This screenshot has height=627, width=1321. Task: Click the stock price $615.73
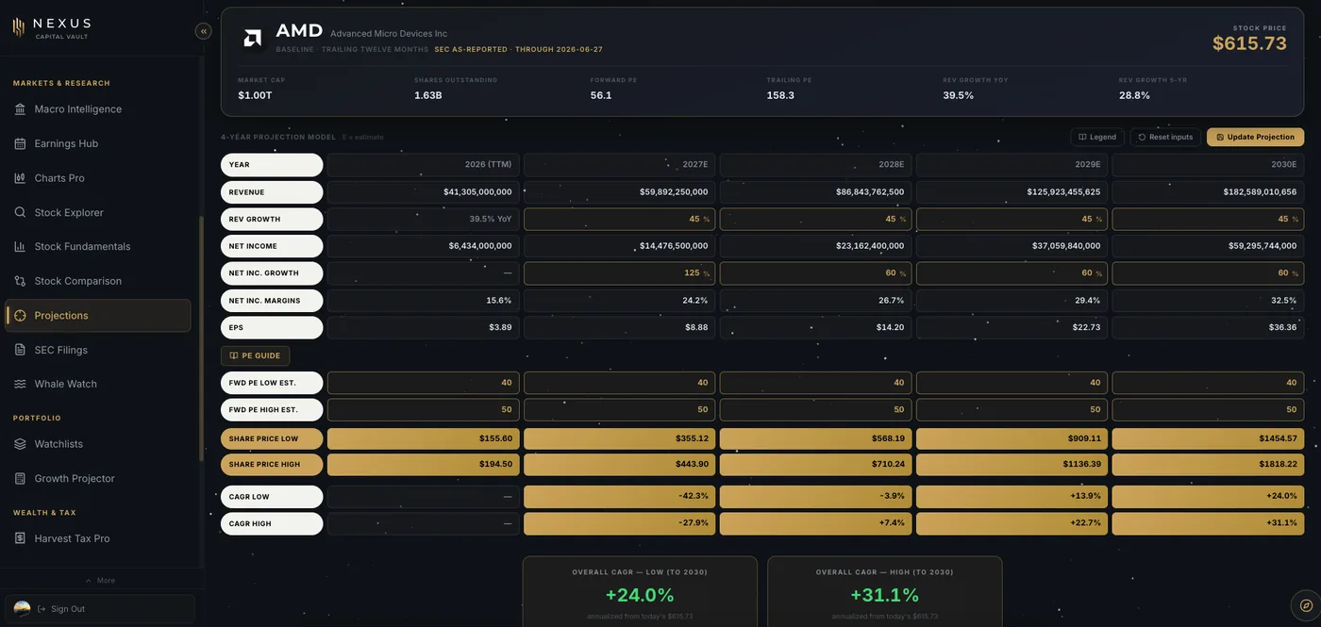1249,43
